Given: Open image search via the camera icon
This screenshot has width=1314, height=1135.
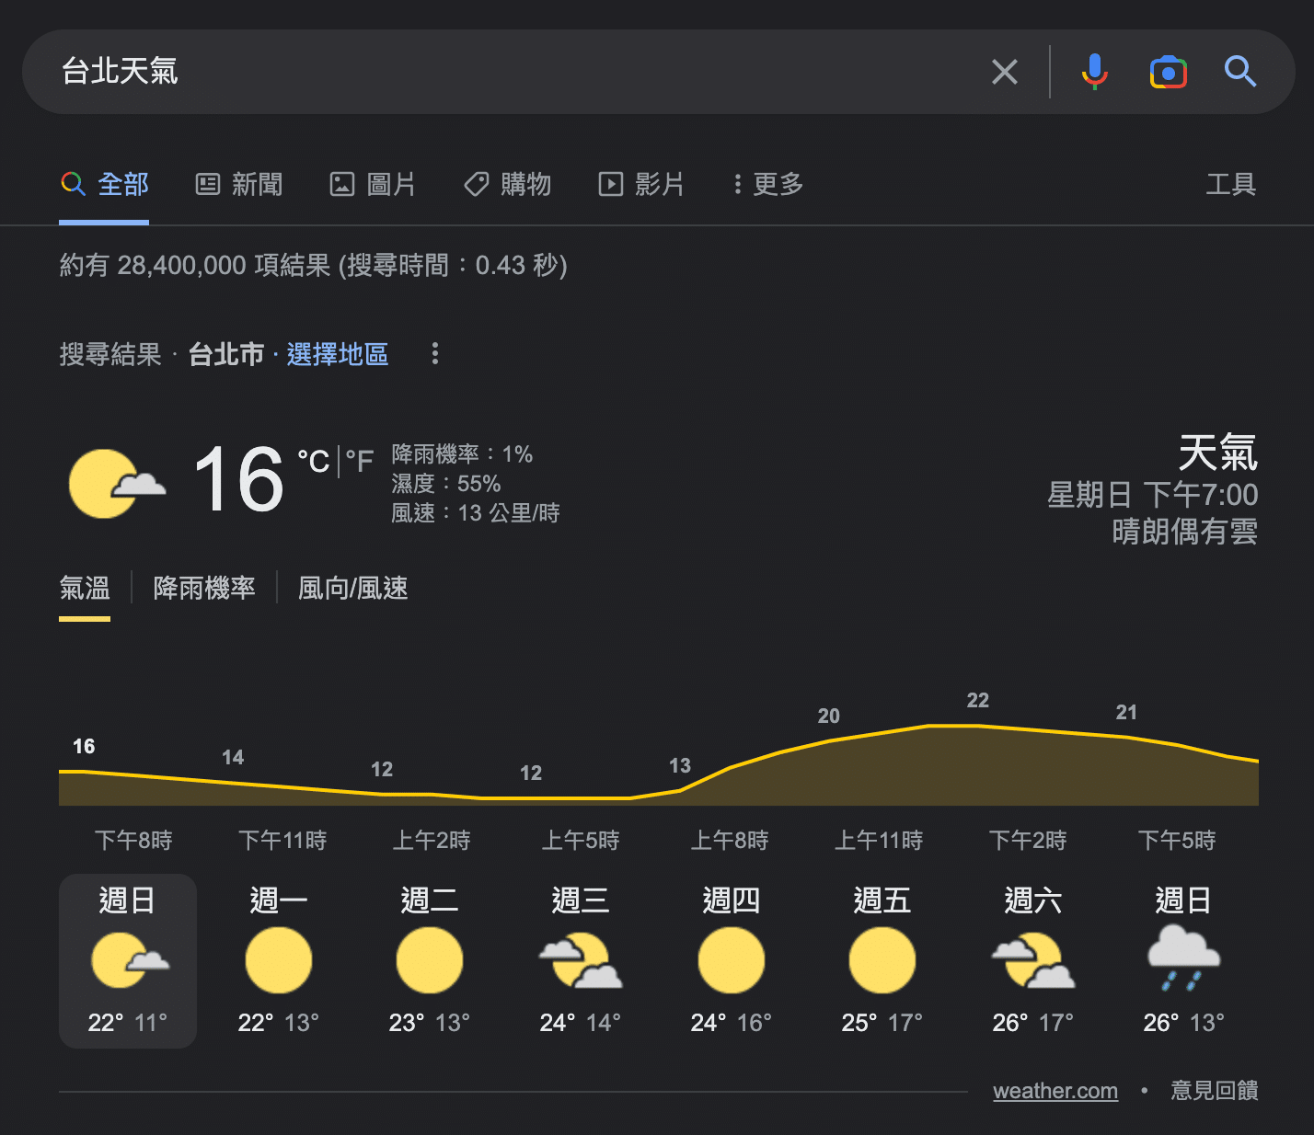Looking at the screenshot, I should (x=1168, y=72).
